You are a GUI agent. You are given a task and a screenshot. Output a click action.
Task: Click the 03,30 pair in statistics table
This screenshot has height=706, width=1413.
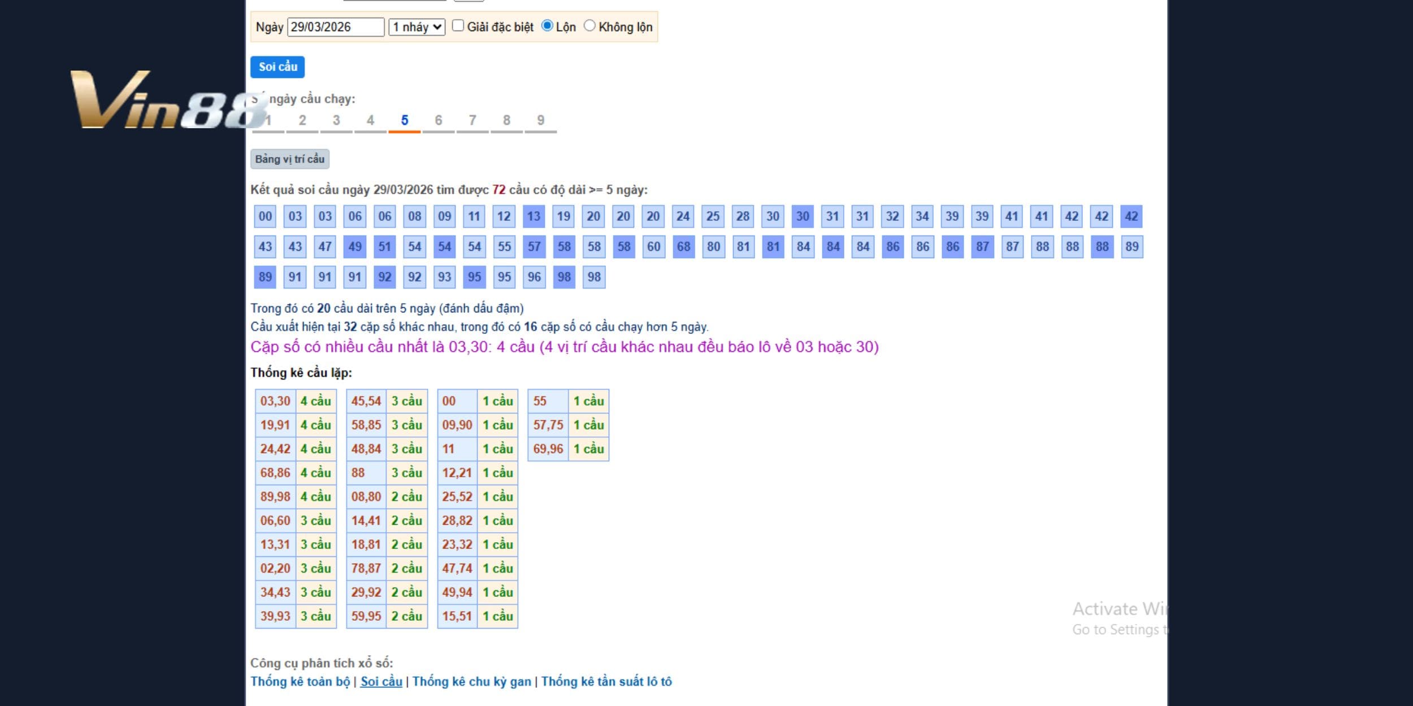[x=275, y=401]
